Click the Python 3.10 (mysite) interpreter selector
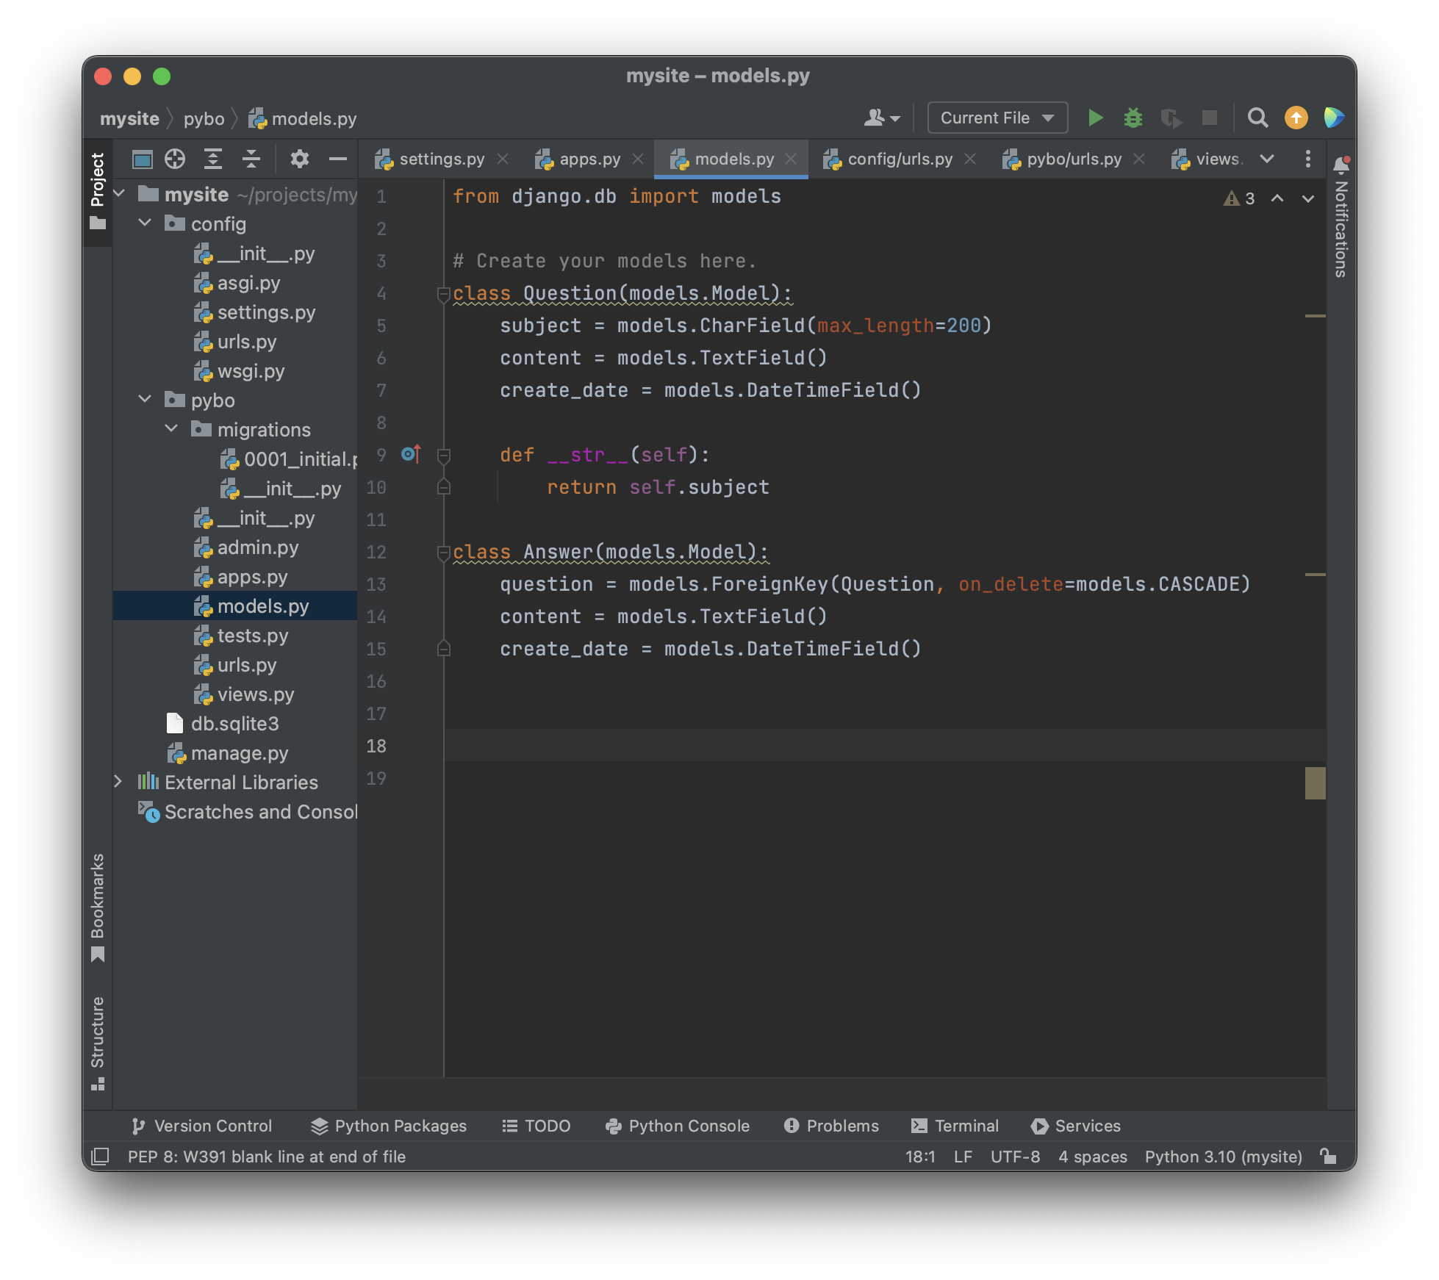 [x=1223, y=1157]
